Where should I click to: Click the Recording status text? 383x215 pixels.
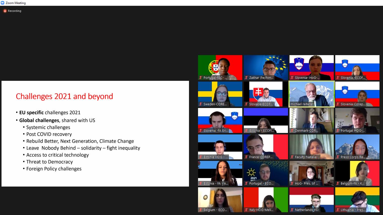(x=15, y=11)
